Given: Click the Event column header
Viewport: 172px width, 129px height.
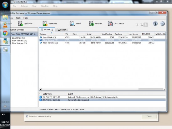Looking at the screenshot, I should click(116, 94).
